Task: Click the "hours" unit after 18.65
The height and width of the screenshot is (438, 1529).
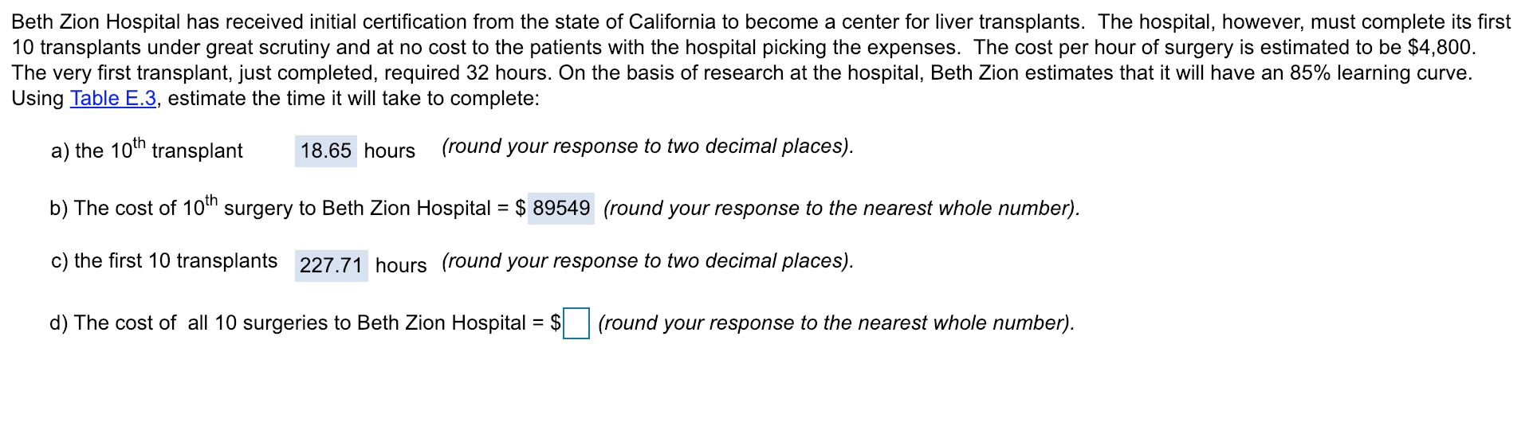Action: tap(390, 151)
